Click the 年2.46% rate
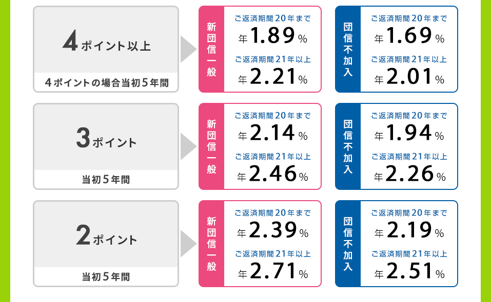 coord(273,174)
